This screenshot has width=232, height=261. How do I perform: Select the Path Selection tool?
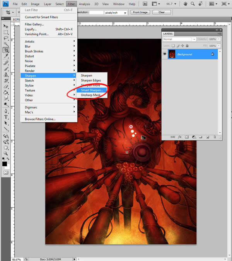[x=6, y=123]
